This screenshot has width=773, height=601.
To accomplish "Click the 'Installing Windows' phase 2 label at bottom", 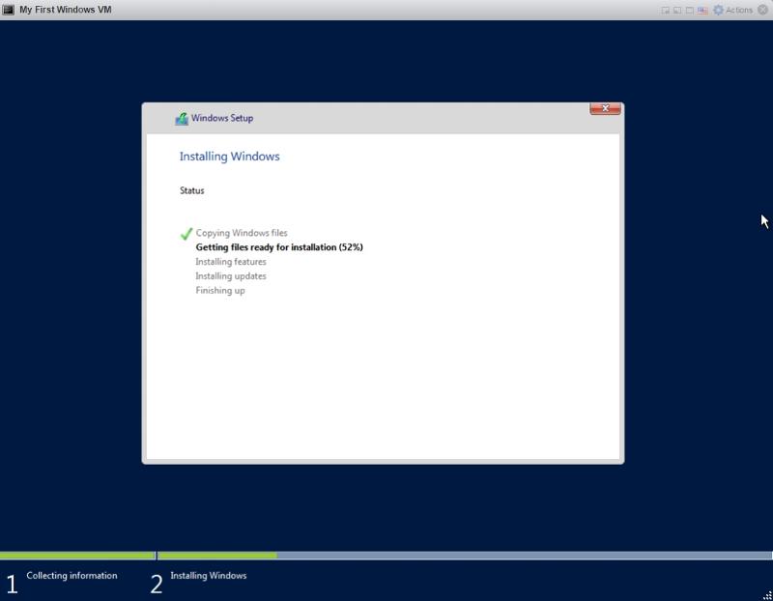I will (209, 575).
